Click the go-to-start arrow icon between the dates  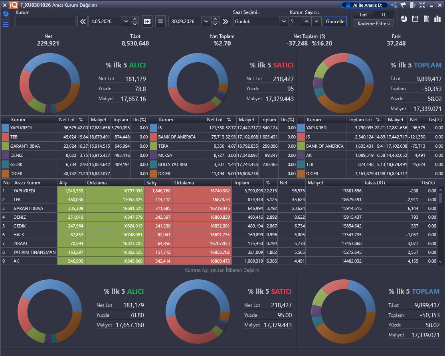(147, 21)
